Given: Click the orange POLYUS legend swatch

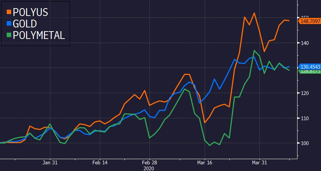Looking at the screenshot, I should (9, 12).
